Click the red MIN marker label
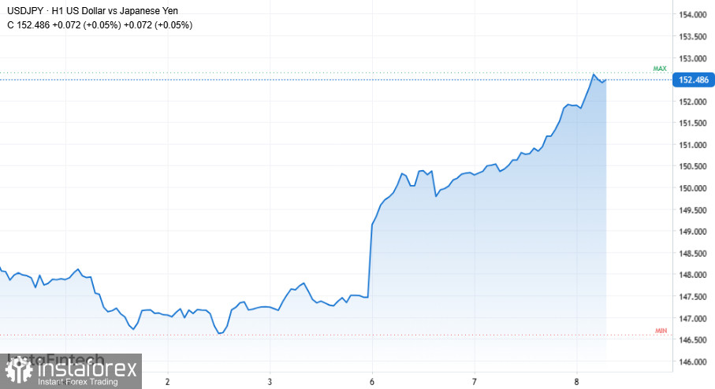The image size is (715, 389). (x=661, y=331)
